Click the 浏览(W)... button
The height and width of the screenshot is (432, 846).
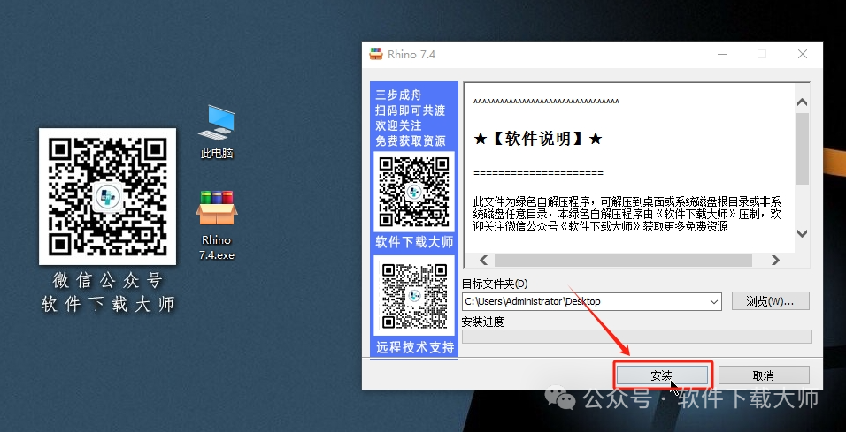[771, 301]
